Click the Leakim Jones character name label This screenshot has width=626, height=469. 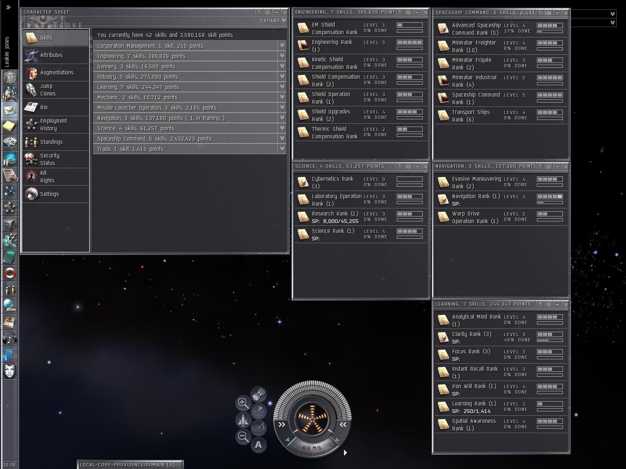point(7,52)
